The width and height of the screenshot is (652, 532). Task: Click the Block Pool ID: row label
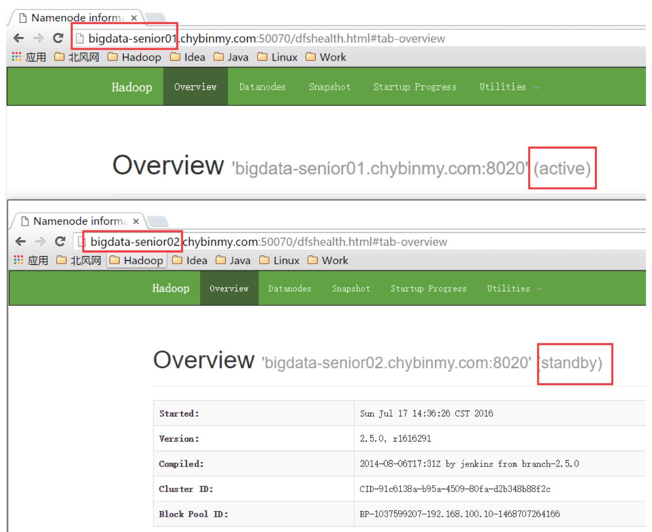(194, 514)
